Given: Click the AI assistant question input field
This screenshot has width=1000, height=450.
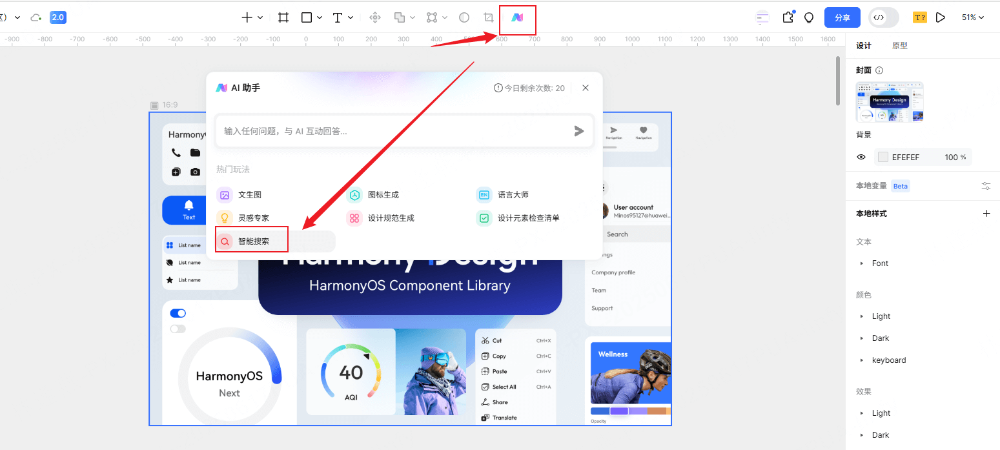Looking at the screenshot, I should click(x=394, y=131).
